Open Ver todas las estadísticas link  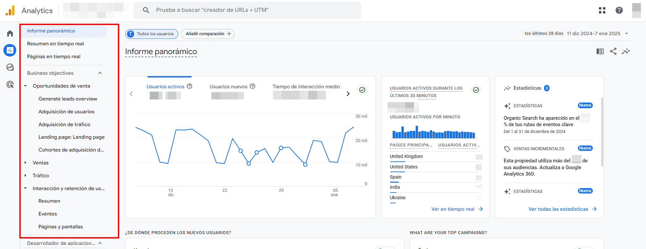point(558,209)
